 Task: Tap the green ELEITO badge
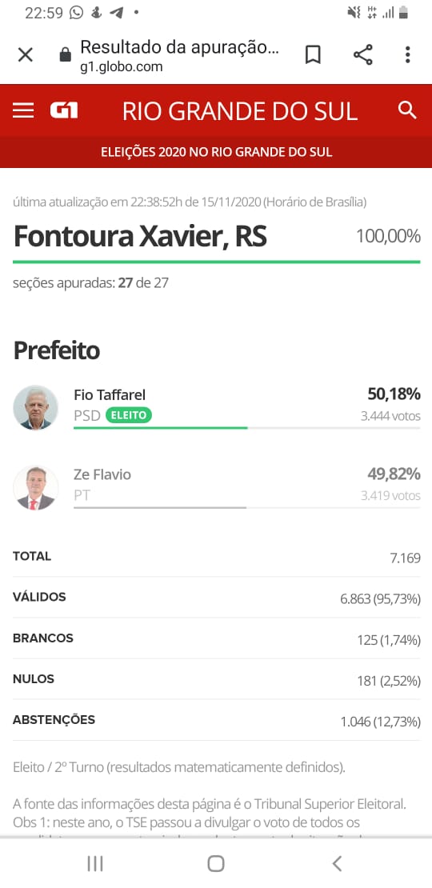(x=129, y=416)
